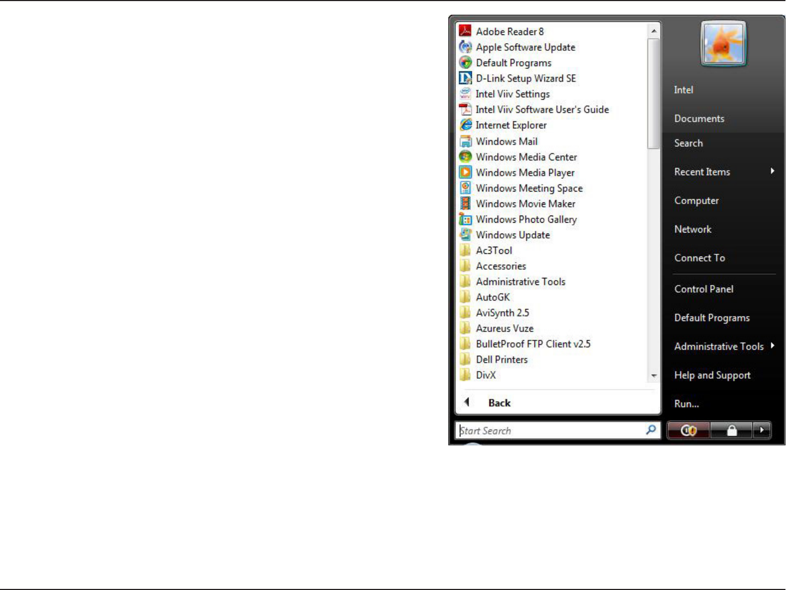This screenshot has width=786, height=590.
Task: Expand the Administrative Tools submenu arrow
Action: (772, 345)
